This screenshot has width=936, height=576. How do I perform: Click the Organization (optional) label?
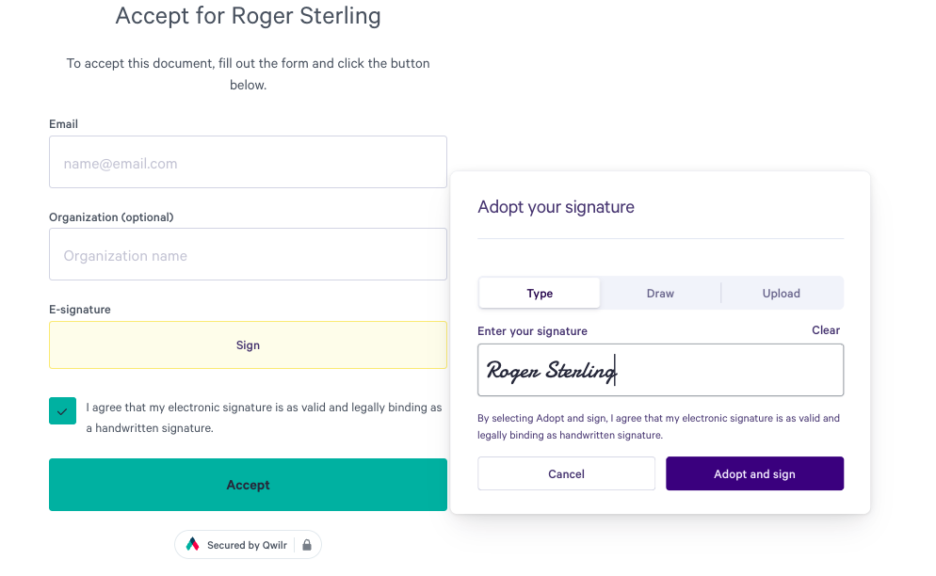[x=111, y=217]
